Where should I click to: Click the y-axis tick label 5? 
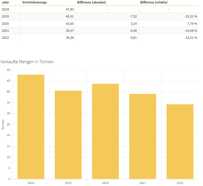tap(9, 168)
